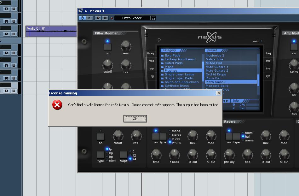Viewport: 299px width, 196px height.
Task: Select the Splits And Sequences category
Action: (x=181, y=82)
